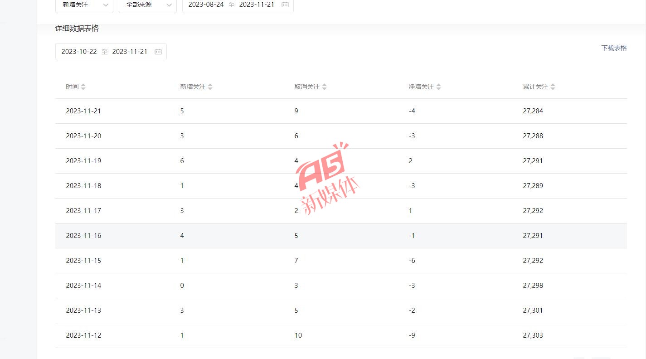Click net change value -4
The height and width of the screenshot is (359, 646).
click(x=412, y=111)
